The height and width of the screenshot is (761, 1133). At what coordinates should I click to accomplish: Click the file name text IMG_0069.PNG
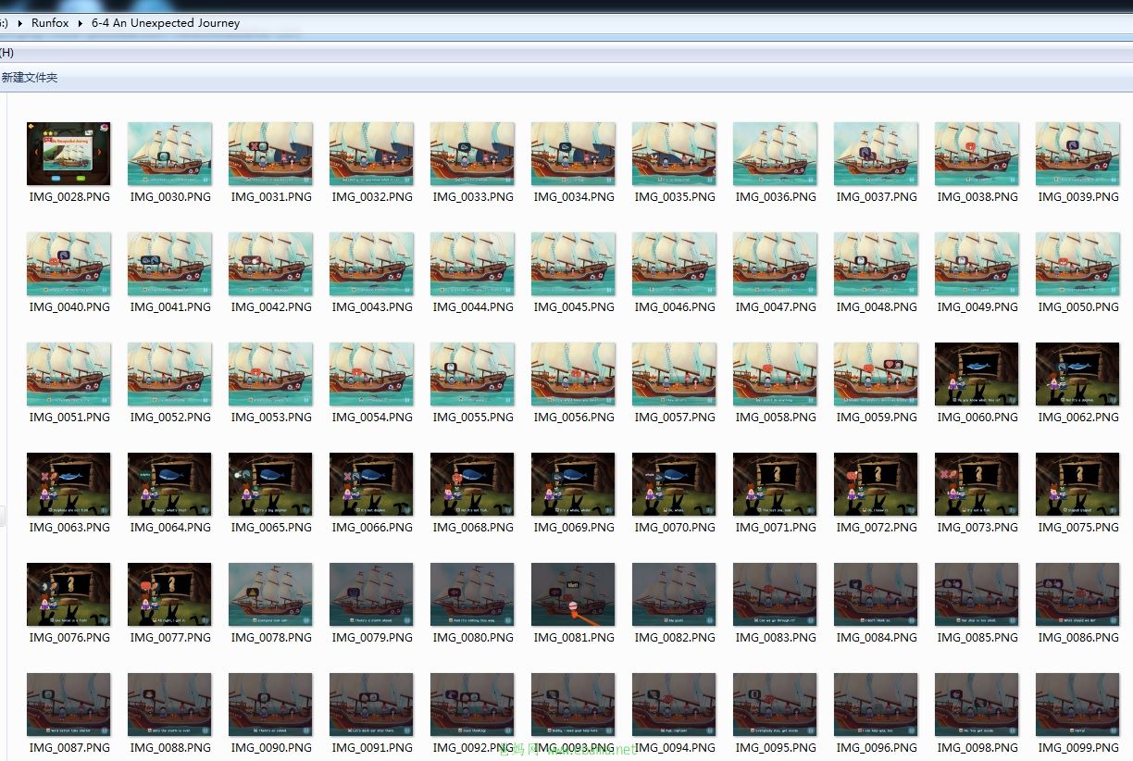(x=574, y=528)
